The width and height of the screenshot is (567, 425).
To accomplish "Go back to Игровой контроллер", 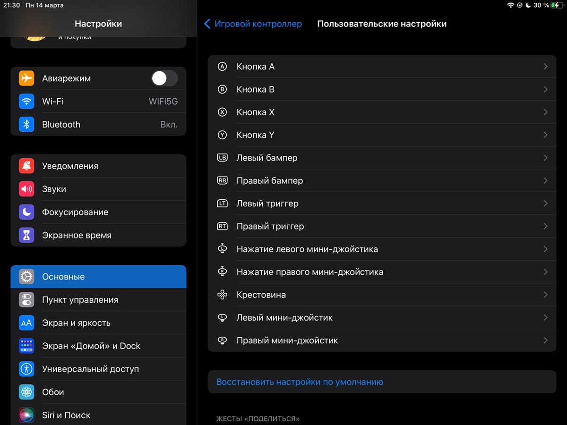I will (x=253, y=24).
